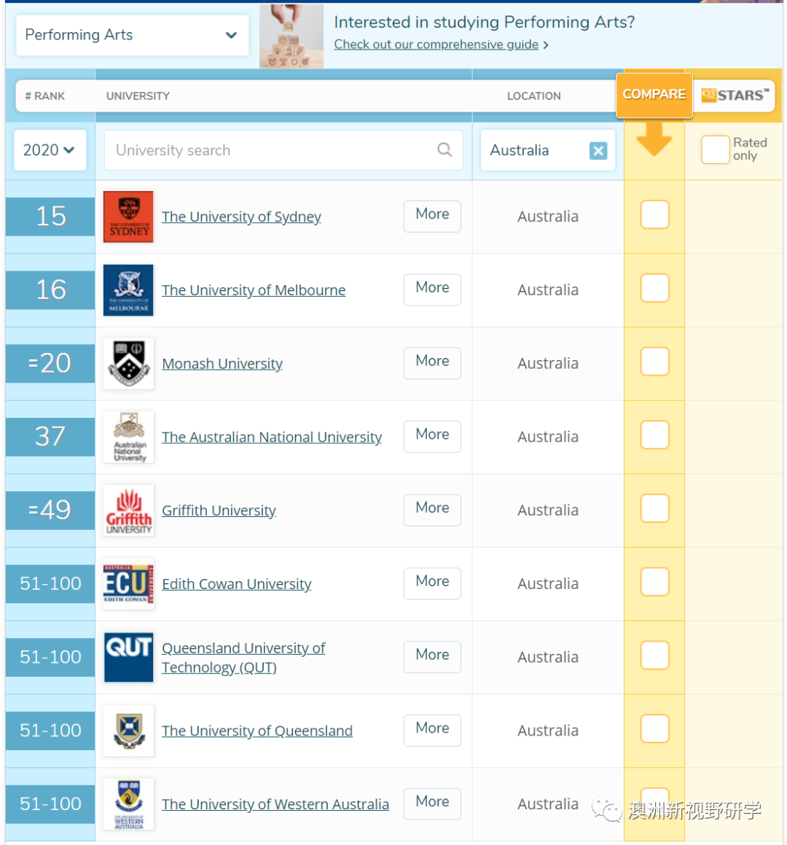
Task: Sort by the # RANK column header
Action: pyautogui.click(x=44, y=96)
